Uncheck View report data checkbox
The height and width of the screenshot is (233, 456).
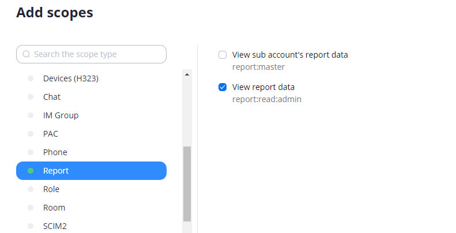coord(223,87)
